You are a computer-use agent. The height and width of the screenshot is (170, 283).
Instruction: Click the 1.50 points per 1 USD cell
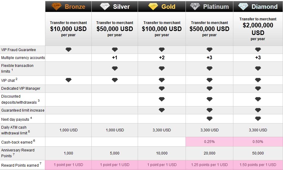(x=258, y=165)
